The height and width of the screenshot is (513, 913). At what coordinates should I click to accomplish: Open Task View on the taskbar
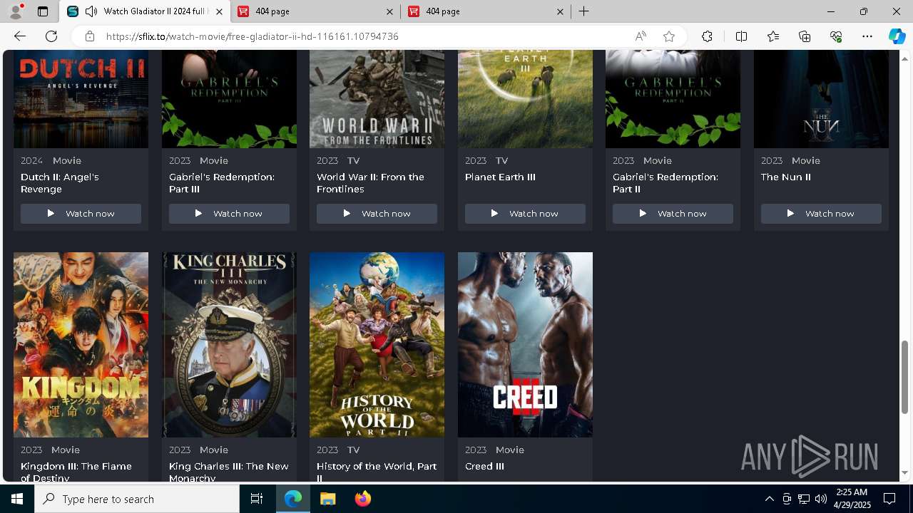coord(257,499)
